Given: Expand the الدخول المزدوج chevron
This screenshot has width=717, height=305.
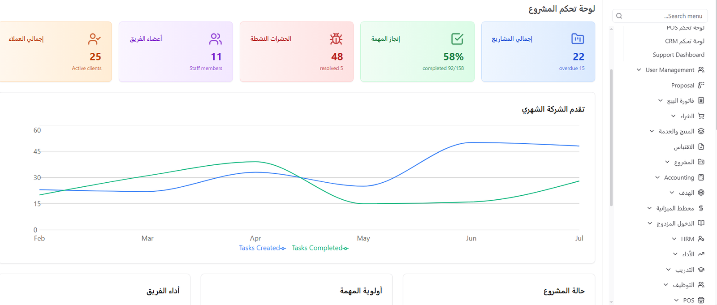Looking at the screenshot, I should click(650, 223).
